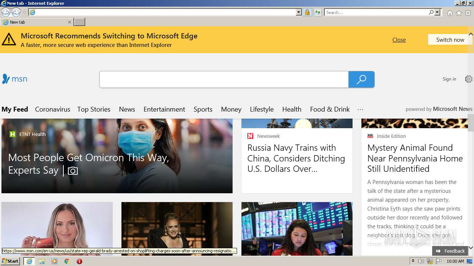Click the Switch now button
Screen dimensions: 474x266
click(450, 40)
